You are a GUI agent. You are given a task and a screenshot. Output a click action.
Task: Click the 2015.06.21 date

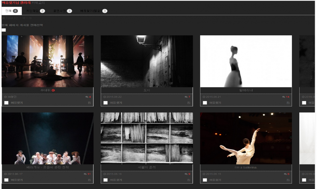click(213, 97)
